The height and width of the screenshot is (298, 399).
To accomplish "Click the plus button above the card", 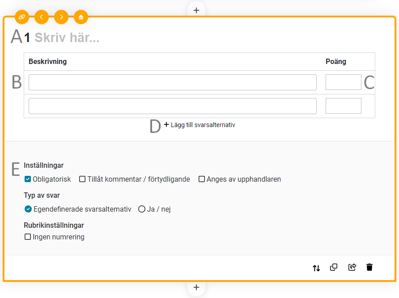I will [196, 10].
